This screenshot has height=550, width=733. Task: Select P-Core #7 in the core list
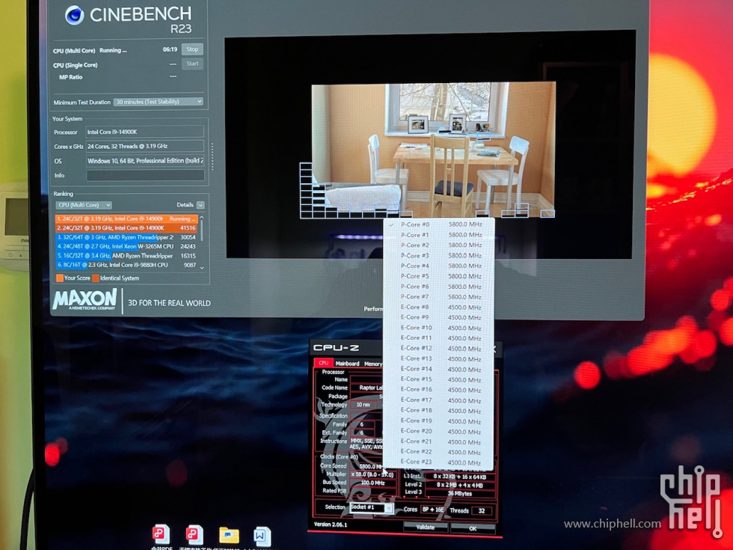pyautogui.click(x=438, y=296)
